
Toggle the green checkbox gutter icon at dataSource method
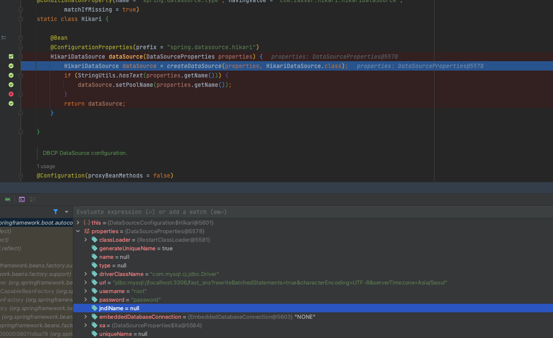coord(11,56)
